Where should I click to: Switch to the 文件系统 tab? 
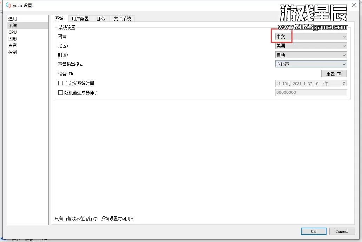pyautogui.click(x=122, y=19)
